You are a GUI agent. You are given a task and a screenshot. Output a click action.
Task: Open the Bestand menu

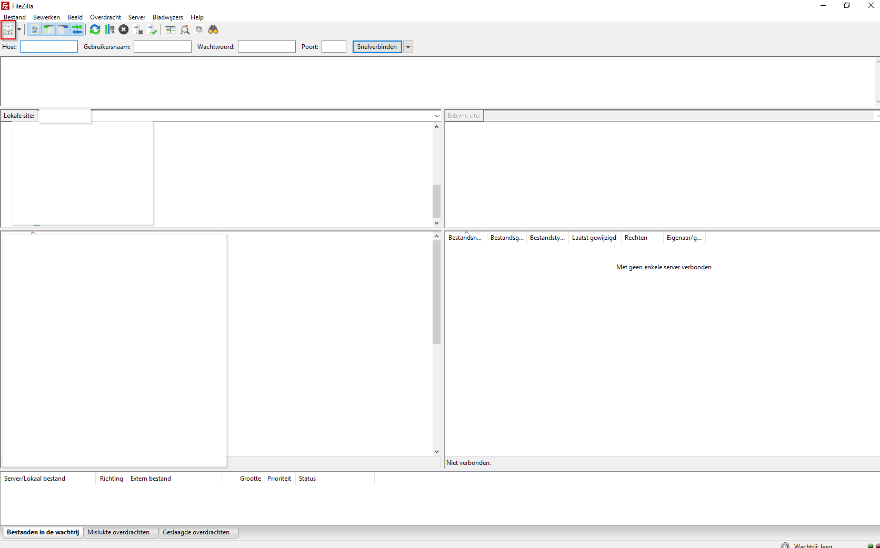pyautogui.click(x=15, y=17)
